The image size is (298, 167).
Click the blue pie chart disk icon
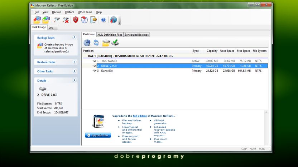[87, 43]
